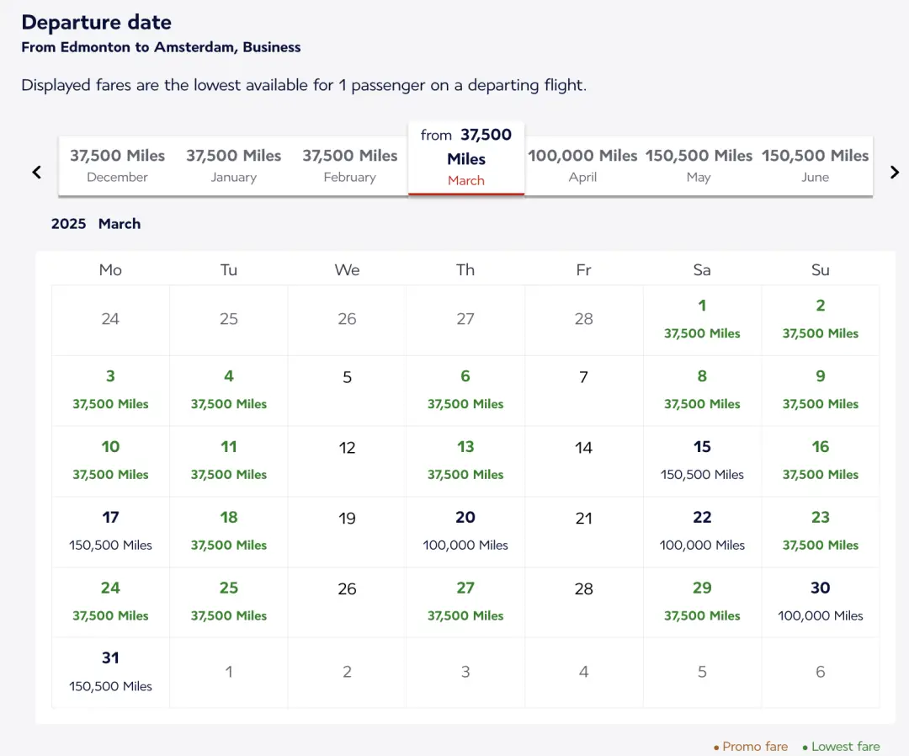Select the highlighted March tab
This screenshot has height=756, width=909.
click(466, 158)
